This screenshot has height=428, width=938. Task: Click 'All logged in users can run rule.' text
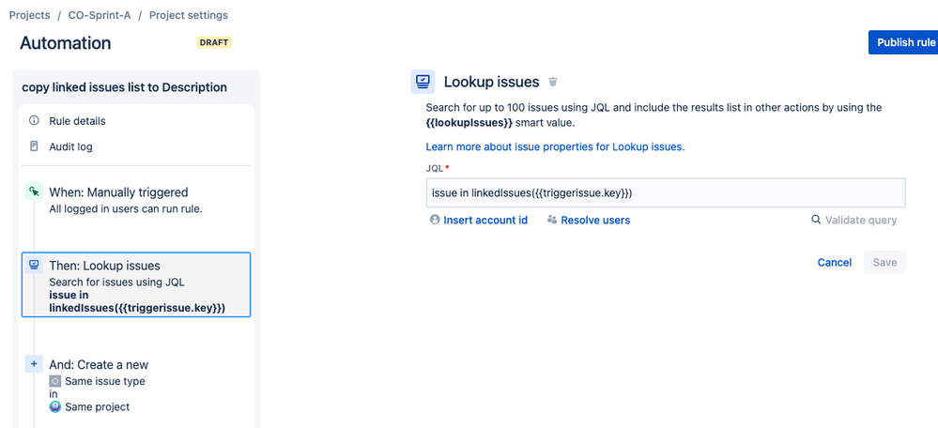click(126, 209)
